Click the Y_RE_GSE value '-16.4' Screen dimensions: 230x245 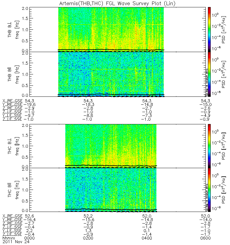(x=29, y=220)
